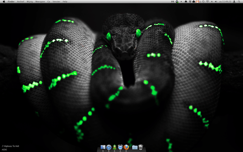Open the Wi-Fi status menu

coord(208,2)
